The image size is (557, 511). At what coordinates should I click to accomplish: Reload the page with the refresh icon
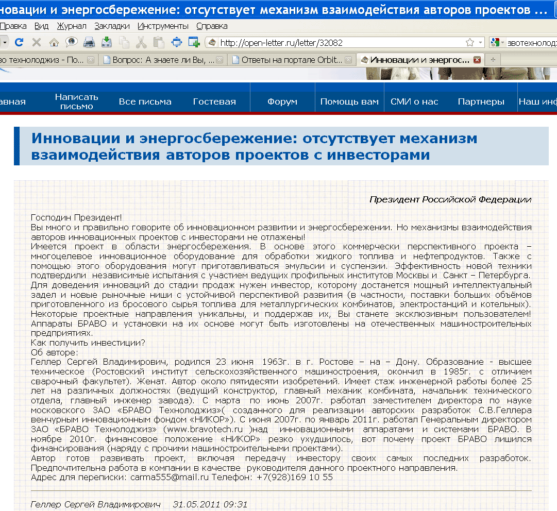click(x=19, y=43)
